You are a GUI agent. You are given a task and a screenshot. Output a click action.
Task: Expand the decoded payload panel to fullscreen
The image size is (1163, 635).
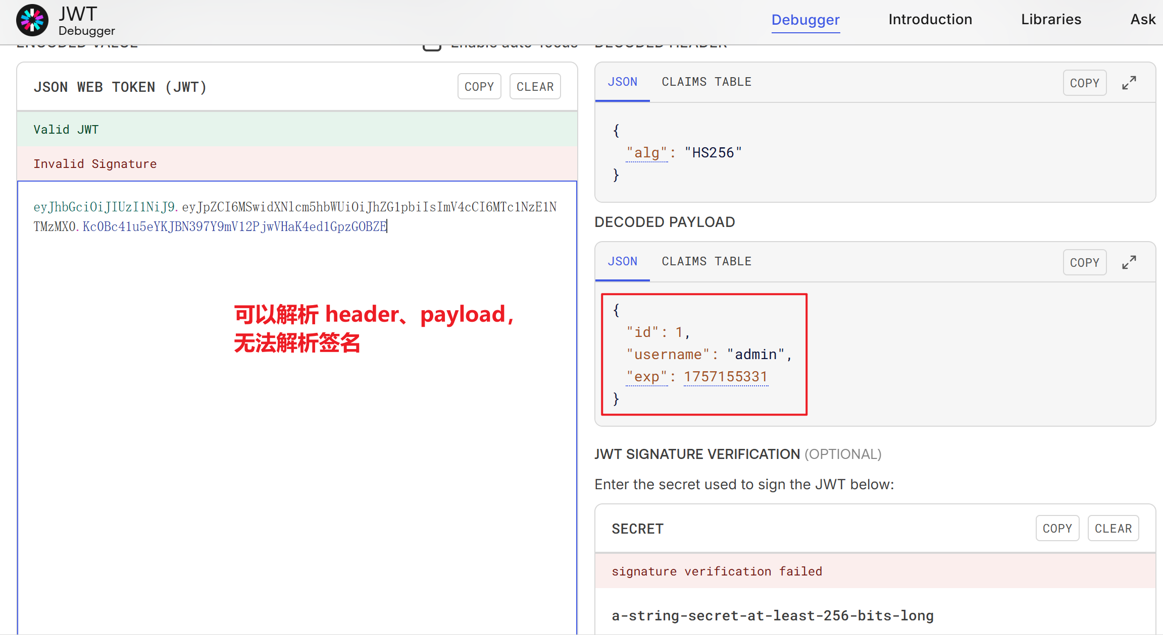pyautogui.click(x=1129, y=262)
